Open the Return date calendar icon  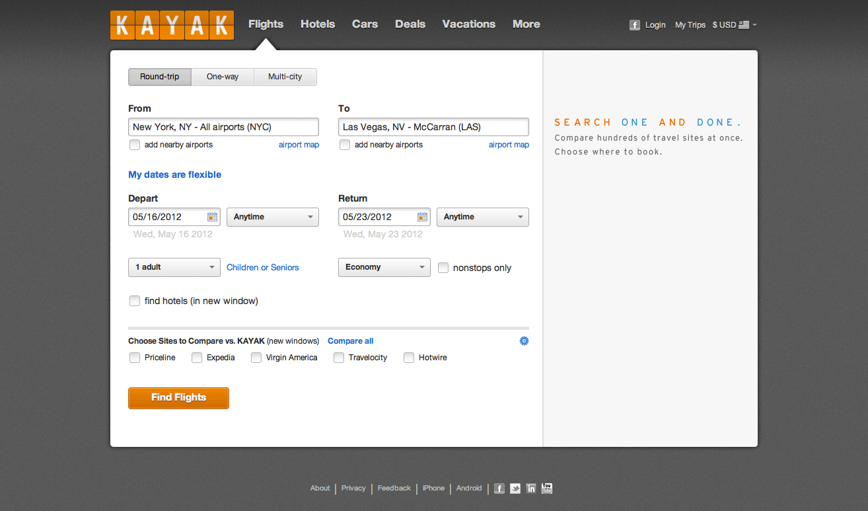422,217
